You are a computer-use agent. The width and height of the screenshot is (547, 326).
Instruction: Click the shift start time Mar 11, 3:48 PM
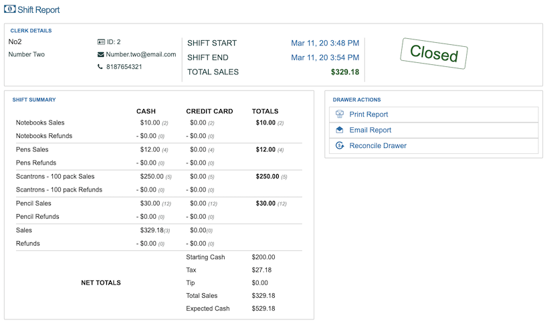[x=324, y=44]
